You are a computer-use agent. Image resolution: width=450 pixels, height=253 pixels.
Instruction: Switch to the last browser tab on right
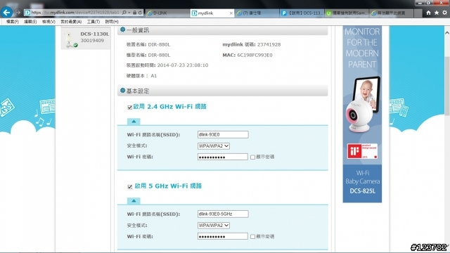[392, 13]
